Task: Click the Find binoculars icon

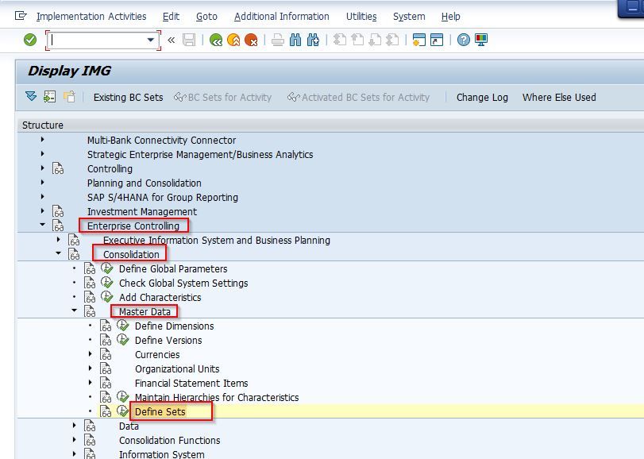Action: (295, 40)
